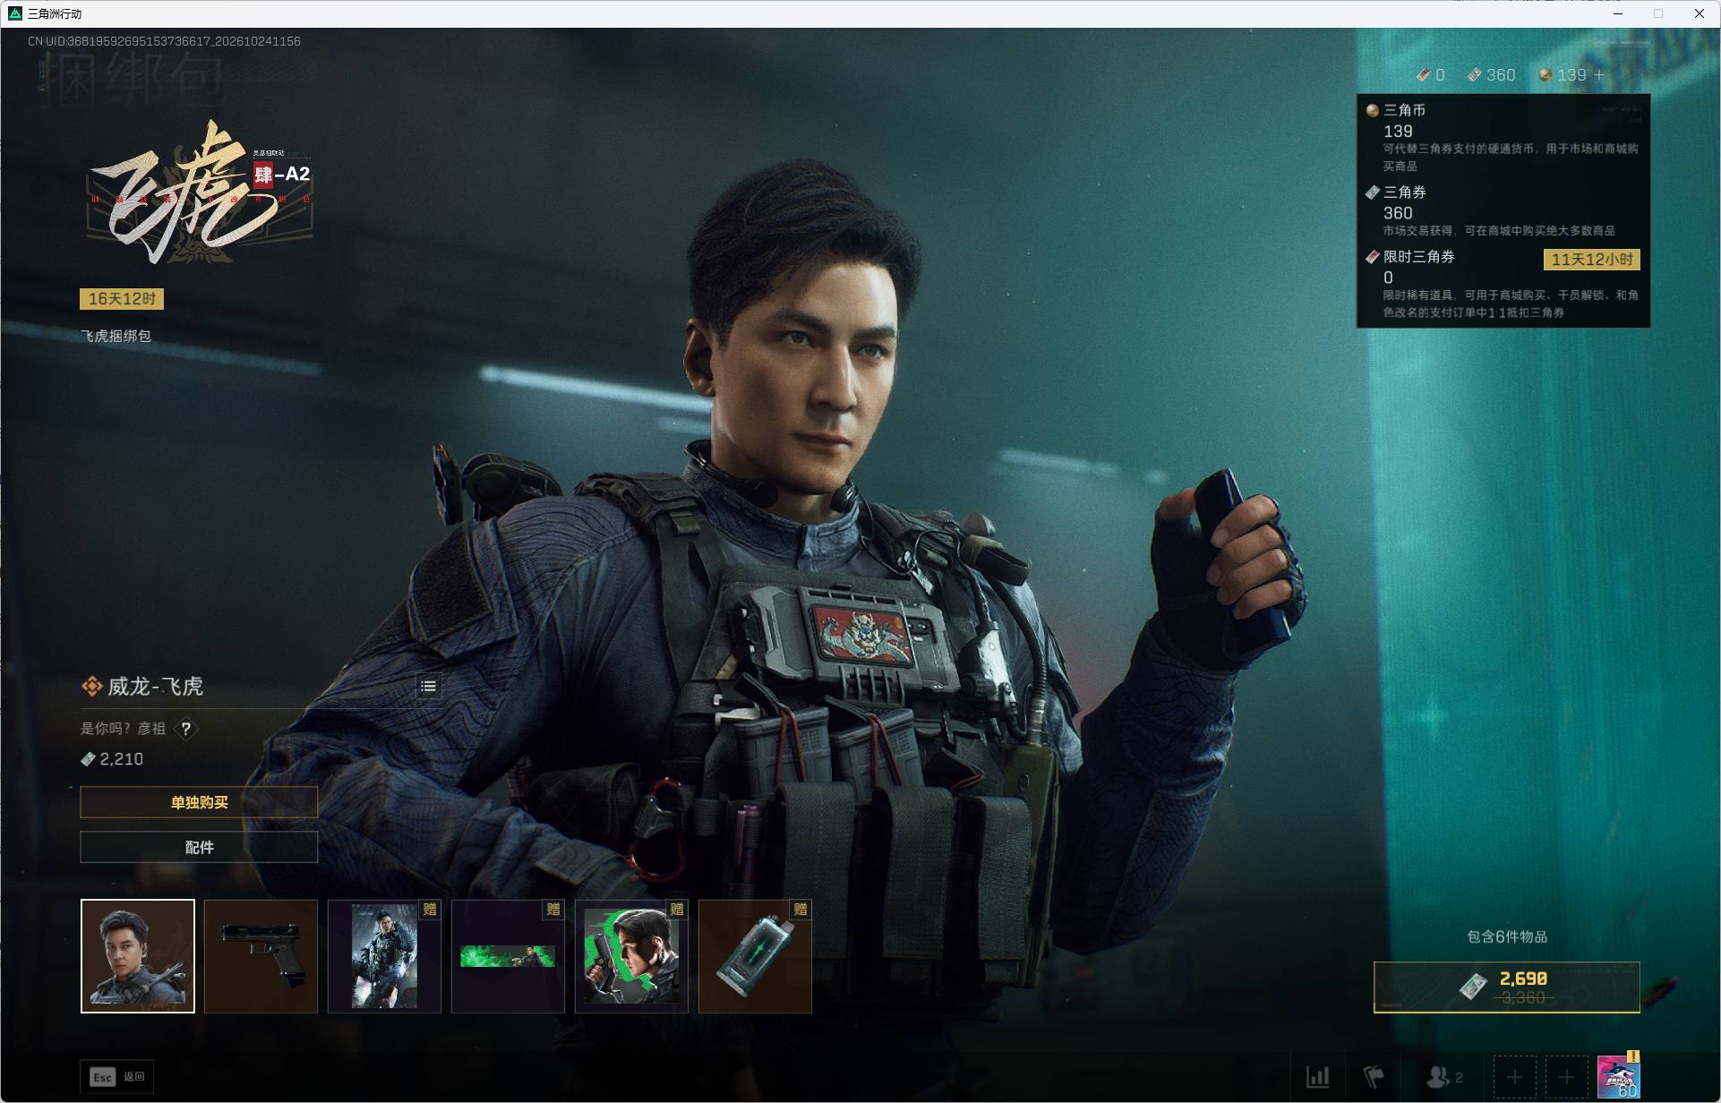This screenshot has width=1721, height=1103.
Task: Open the player avatar level 60
Action: coord(1619,1076)
